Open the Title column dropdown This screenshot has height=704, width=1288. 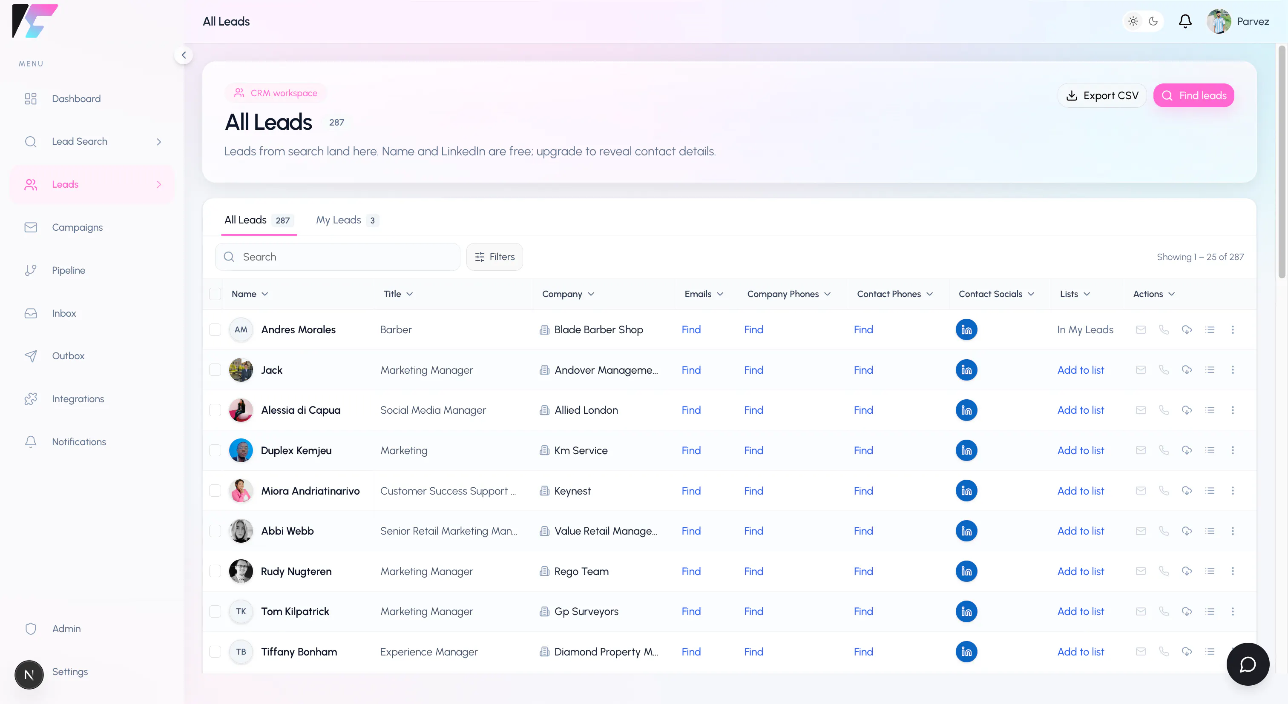click(x=409, y=294)
